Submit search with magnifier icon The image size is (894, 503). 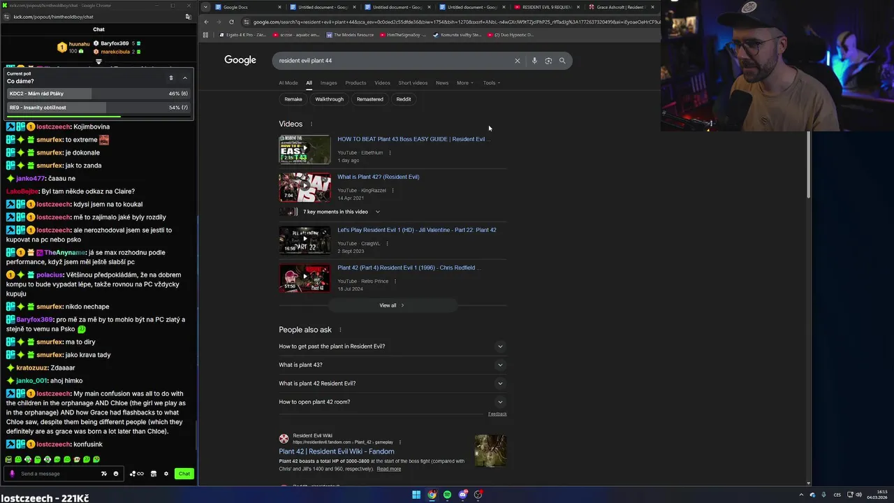[562, 61]
